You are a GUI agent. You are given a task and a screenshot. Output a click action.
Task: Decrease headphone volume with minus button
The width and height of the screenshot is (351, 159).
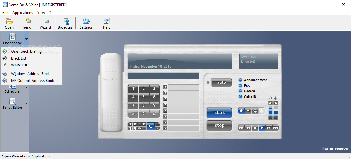[270, 118]
